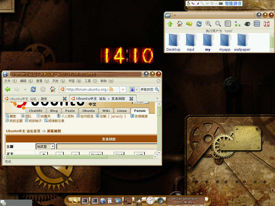The width and height of the screenshot is (275, 206).
Task: Switch file manager to plain list view
Action: [228, 24]
